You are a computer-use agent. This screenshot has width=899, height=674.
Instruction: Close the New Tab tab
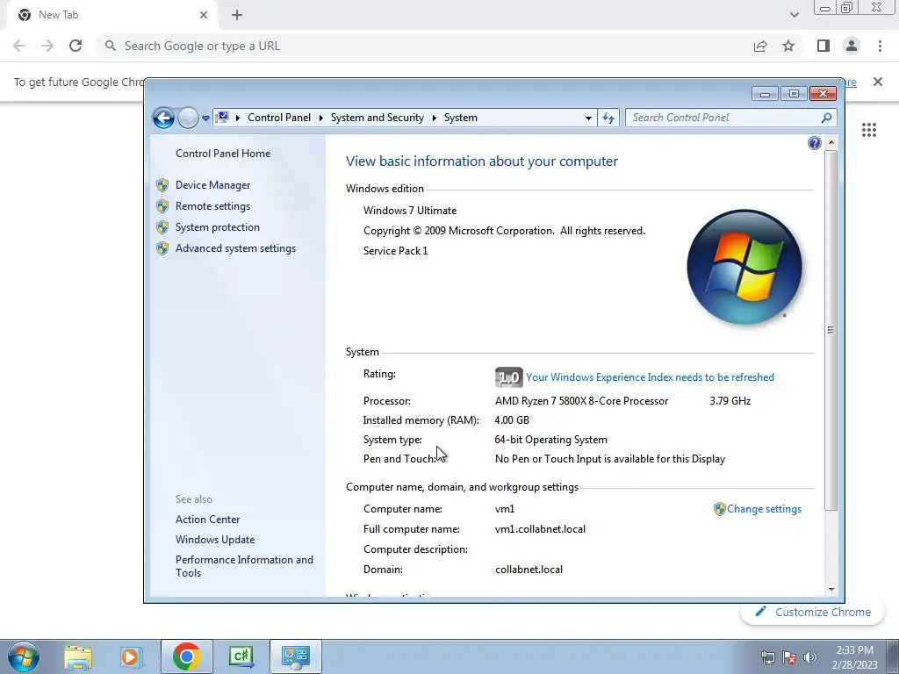coord(204,15)
